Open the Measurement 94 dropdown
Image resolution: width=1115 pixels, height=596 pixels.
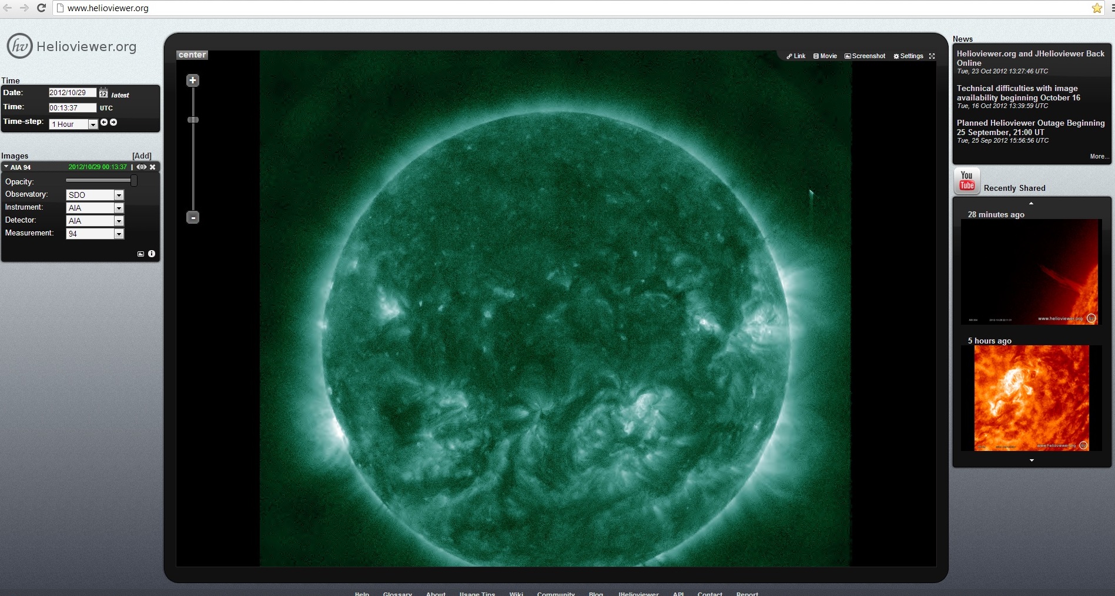coord(119,234)
